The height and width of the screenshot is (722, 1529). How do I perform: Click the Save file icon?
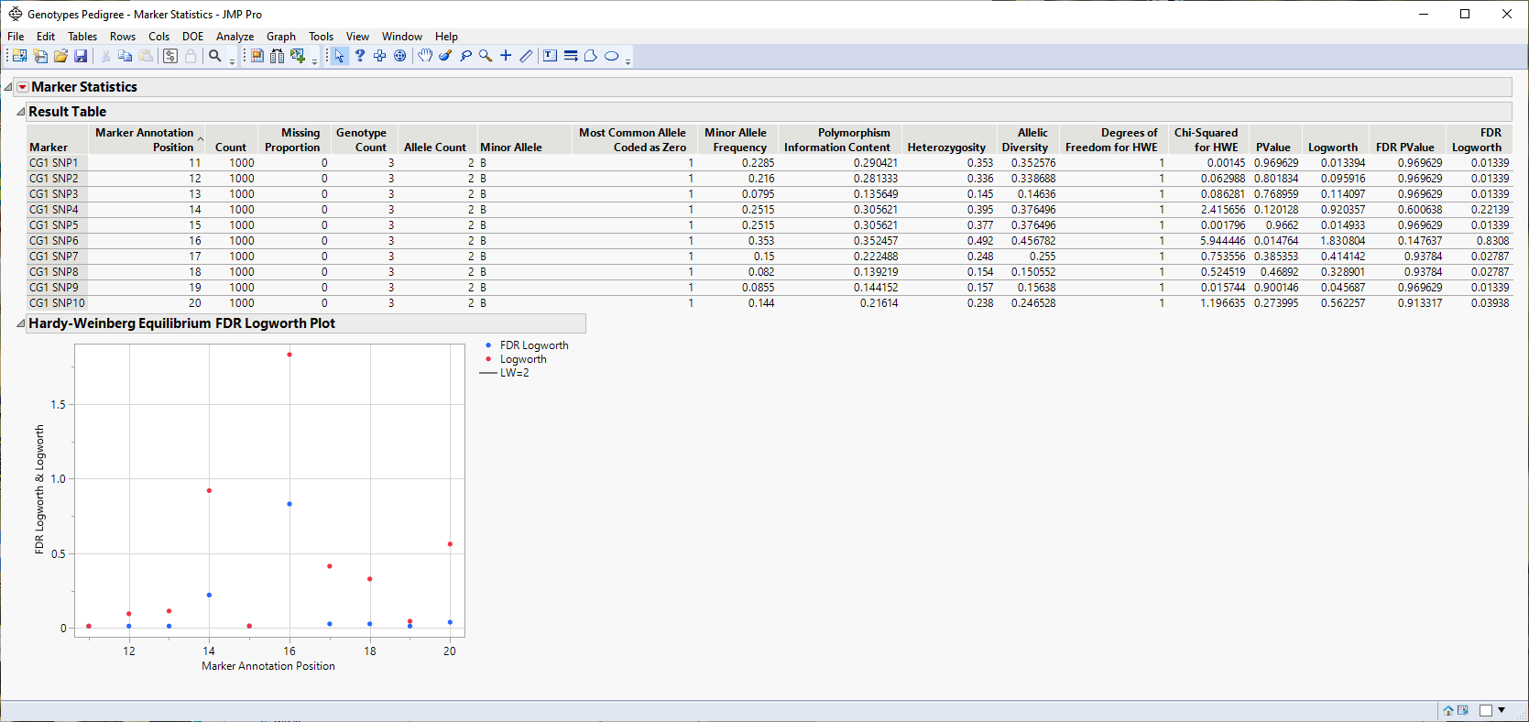point(81,56)
